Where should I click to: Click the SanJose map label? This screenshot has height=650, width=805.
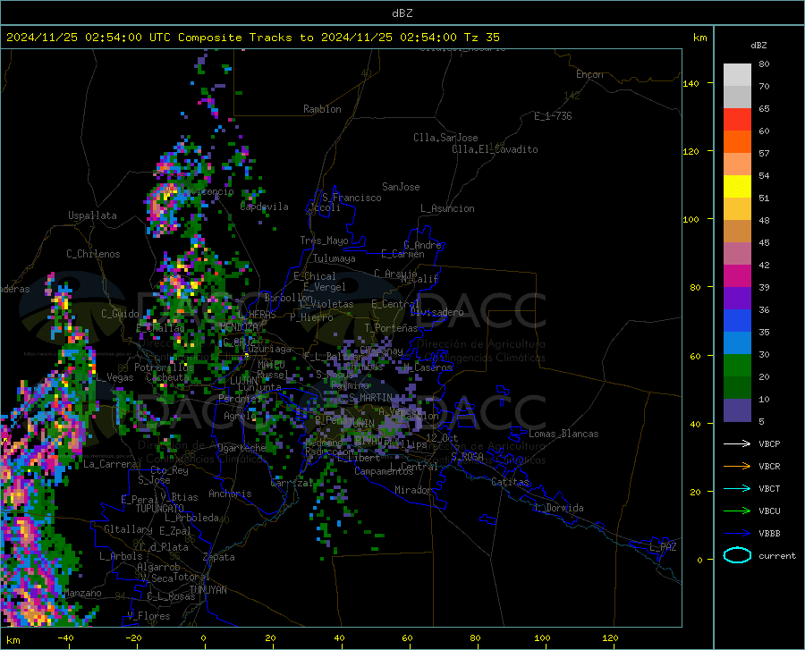pos(401,187)
